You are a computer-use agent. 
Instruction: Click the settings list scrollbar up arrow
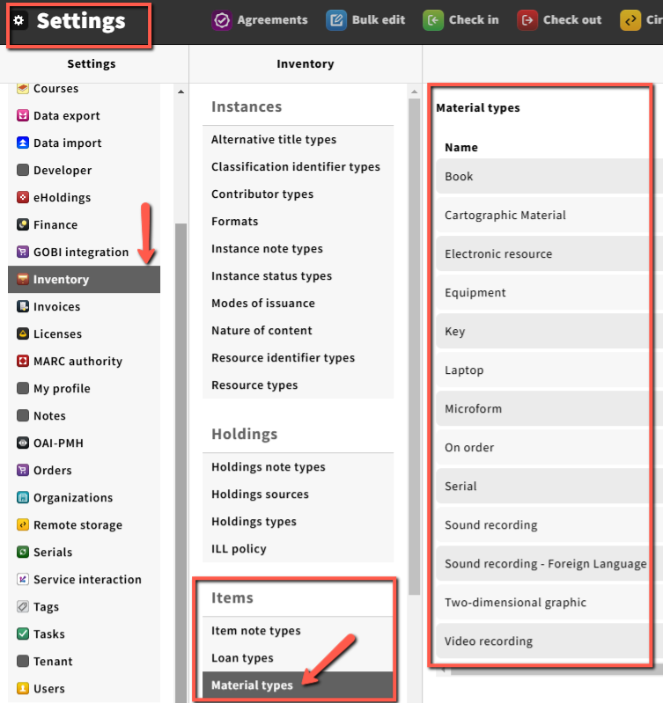[x=181, y=92]
